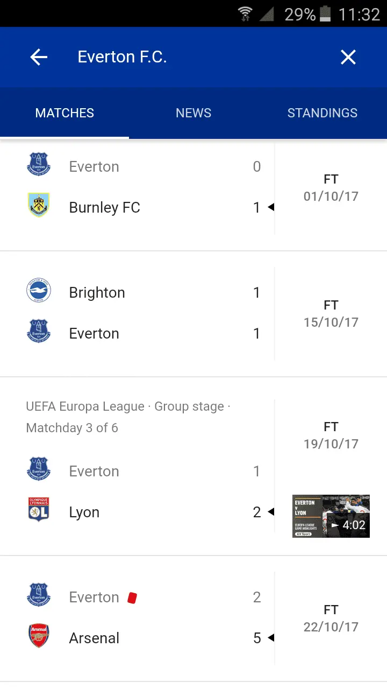Tap Everton crest in Burnley match
This screenshot has height=689, width=387.
[39, 165]
